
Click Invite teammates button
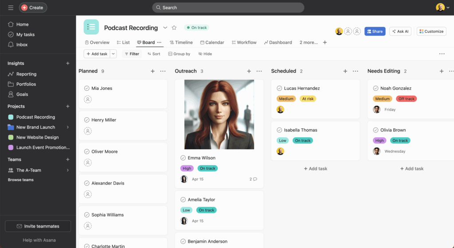pyautogui.click(x=38, y=226)
